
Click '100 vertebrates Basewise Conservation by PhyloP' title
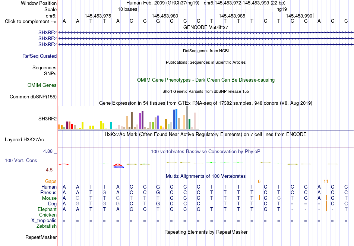[206, 152]
